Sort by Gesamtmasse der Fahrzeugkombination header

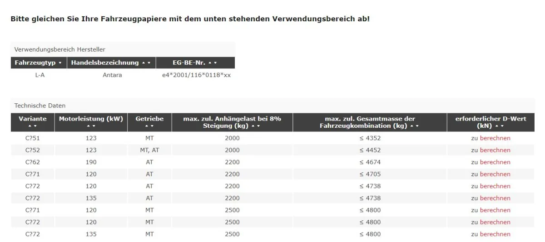point(370,122)
